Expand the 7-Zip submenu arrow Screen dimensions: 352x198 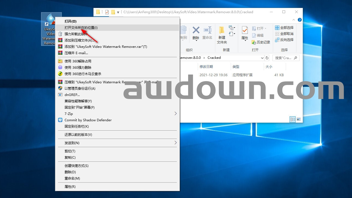(x=175, y=114)
